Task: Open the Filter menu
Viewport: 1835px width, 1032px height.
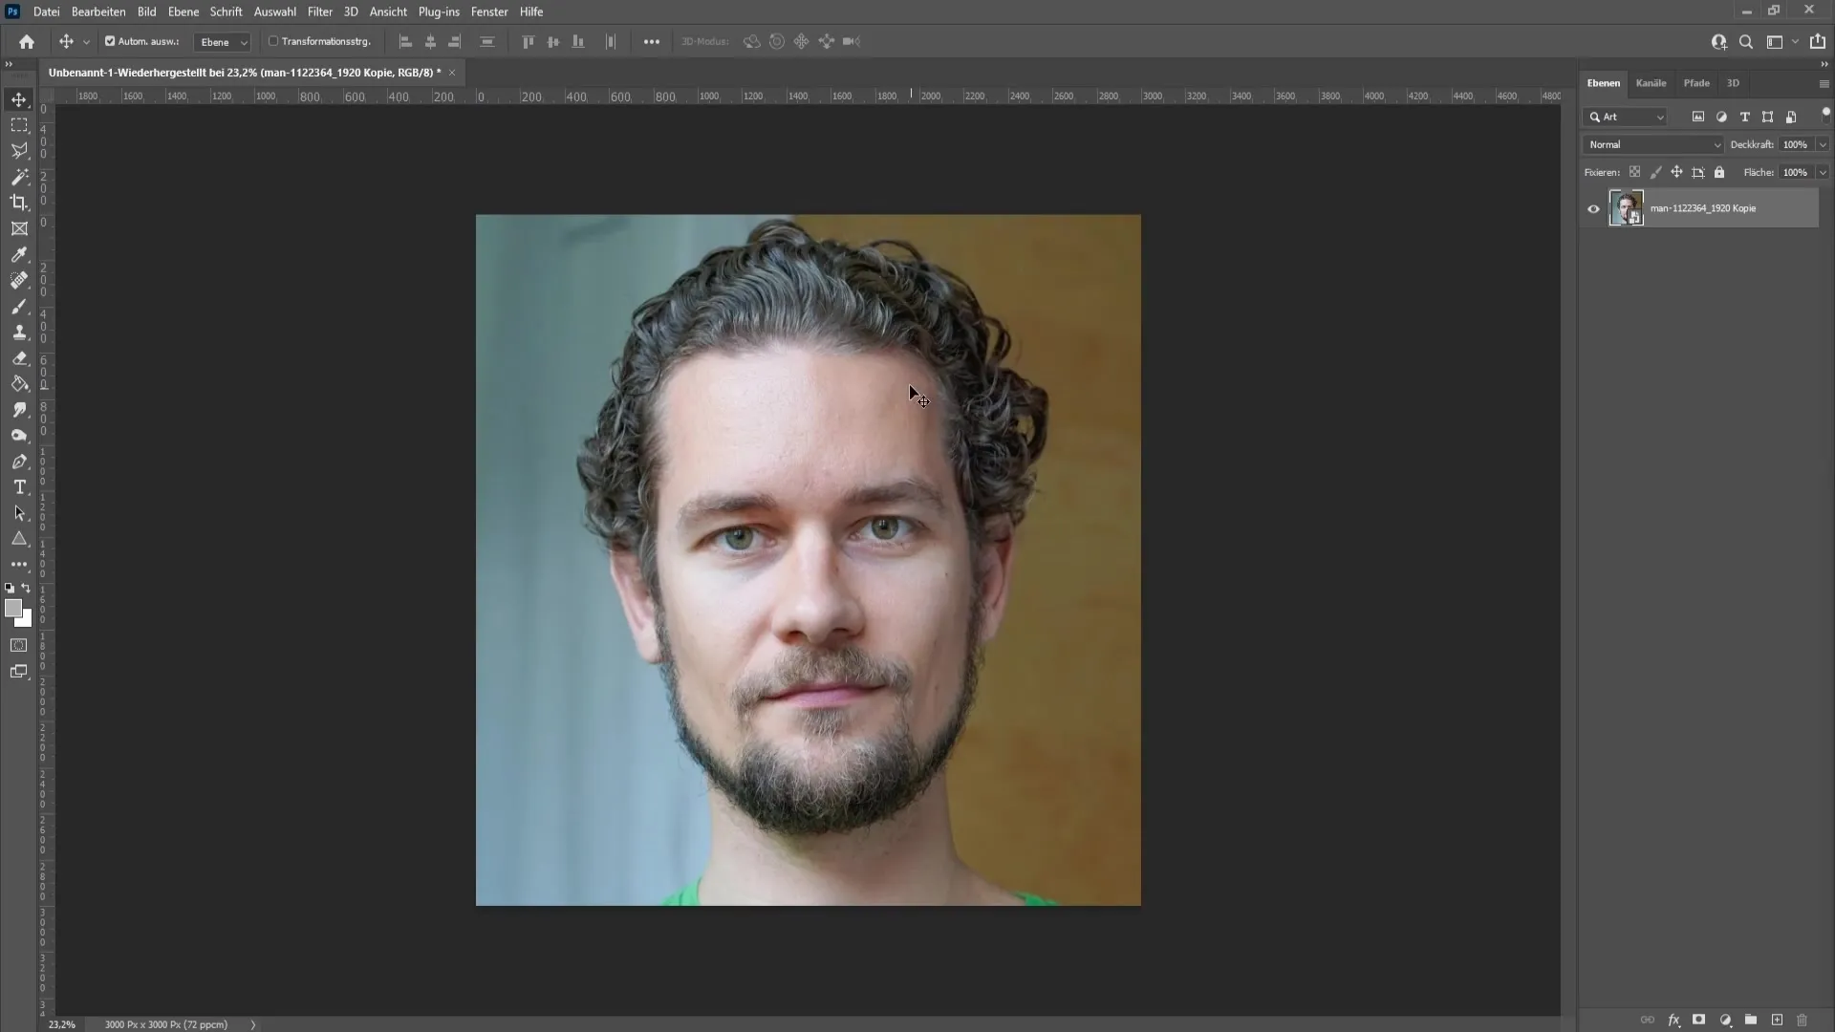Action: click(x=319, y=11)
